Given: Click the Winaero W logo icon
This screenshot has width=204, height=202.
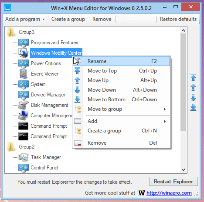Looking at the screenshot, I should [x=142, y=193].
